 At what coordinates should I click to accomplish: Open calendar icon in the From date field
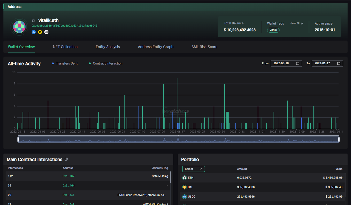(298, 63)
